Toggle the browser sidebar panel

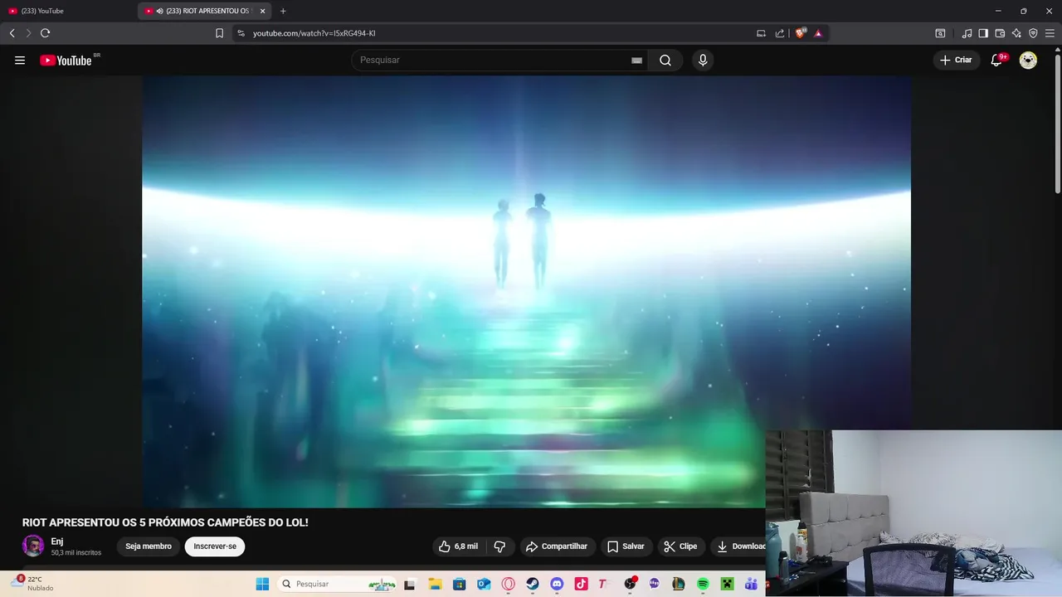(983, 33)
